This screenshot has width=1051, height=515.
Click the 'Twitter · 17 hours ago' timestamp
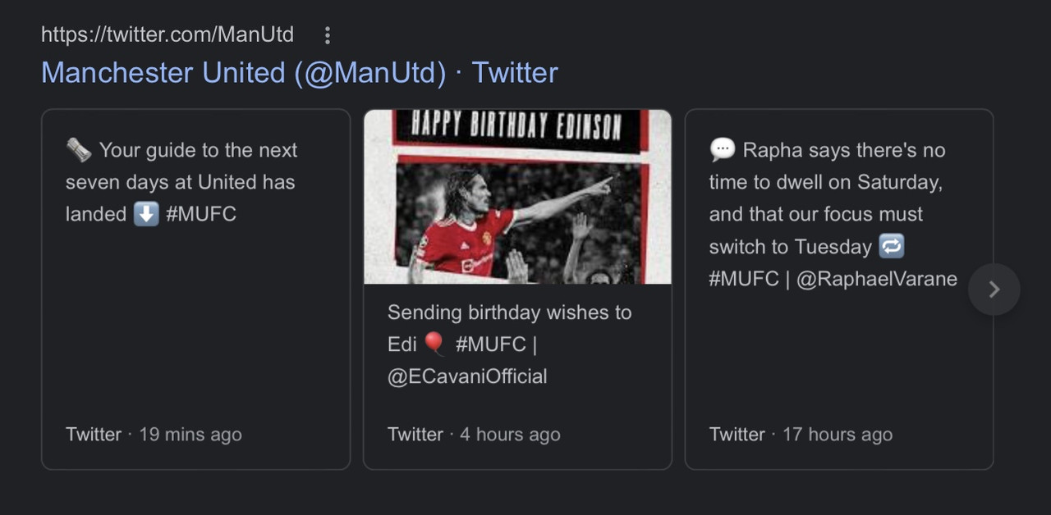click(801, 435)
